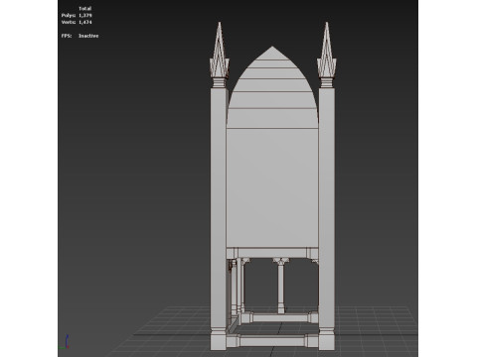Click the Total statistics header label
This screenshot has height=357, width=477.
[x=85, y=9]
